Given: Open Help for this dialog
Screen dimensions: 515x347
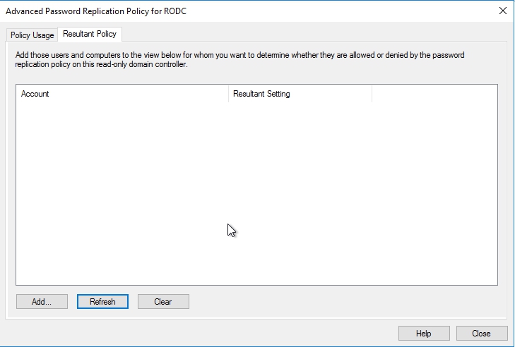Looking at the screenshot, I should [x=423, y=333].
